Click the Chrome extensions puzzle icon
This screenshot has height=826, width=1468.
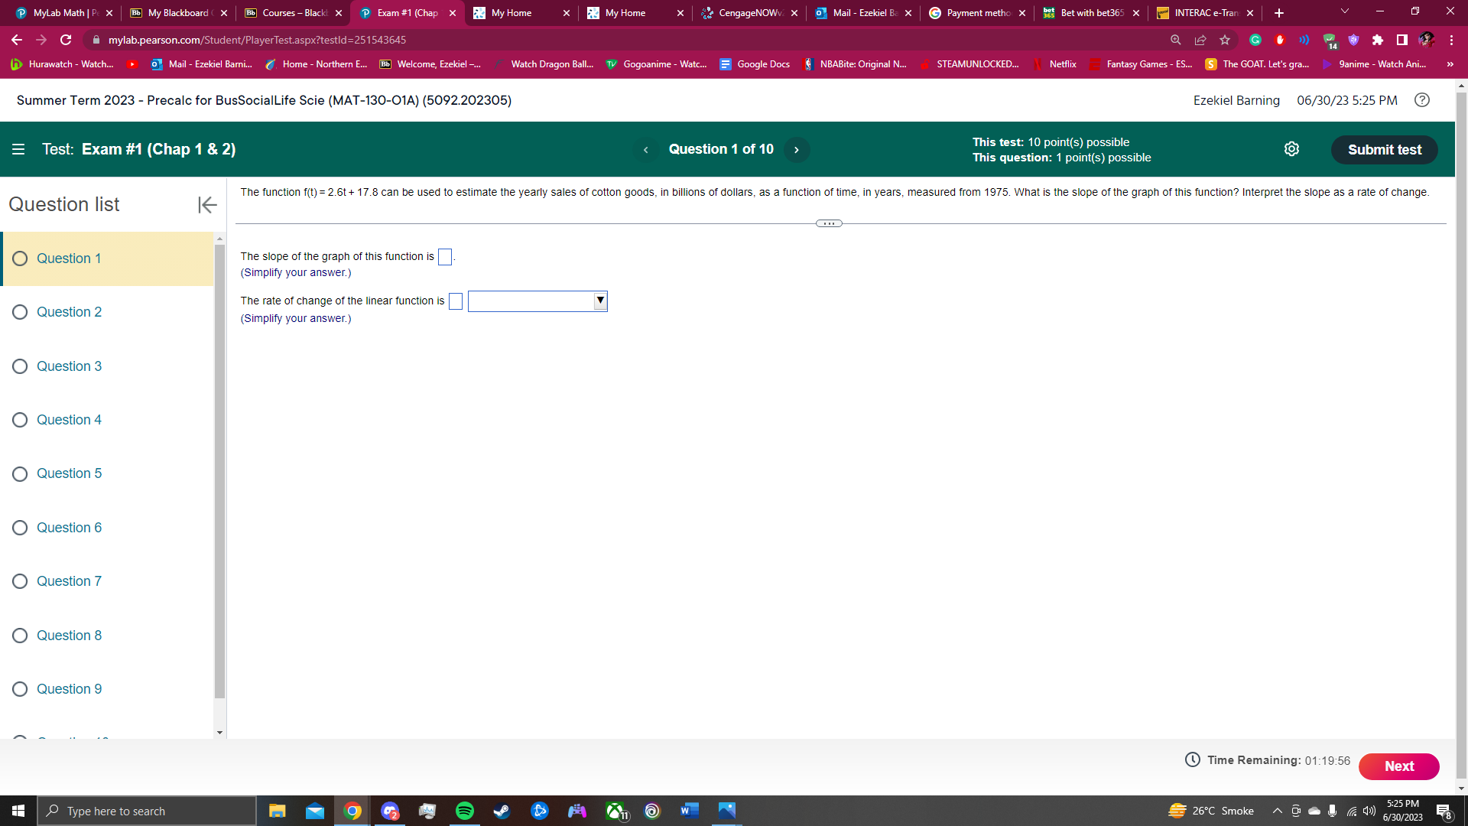pos(1379,39)
